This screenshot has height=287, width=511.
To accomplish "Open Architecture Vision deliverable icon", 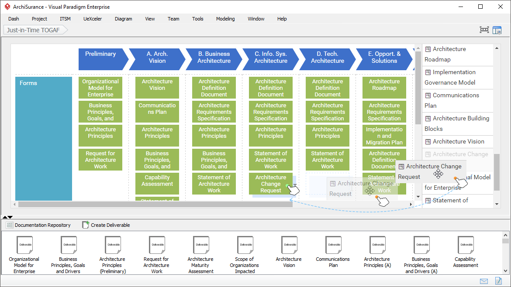I will (289, 245).
